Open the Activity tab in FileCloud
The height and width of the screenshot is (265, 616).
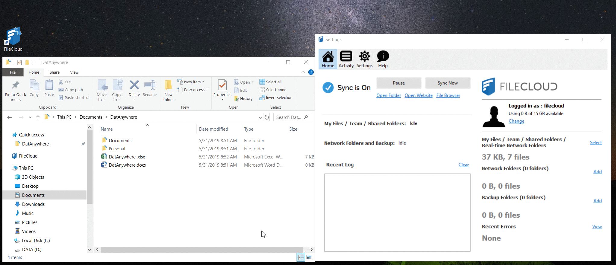tap(346, 59)
